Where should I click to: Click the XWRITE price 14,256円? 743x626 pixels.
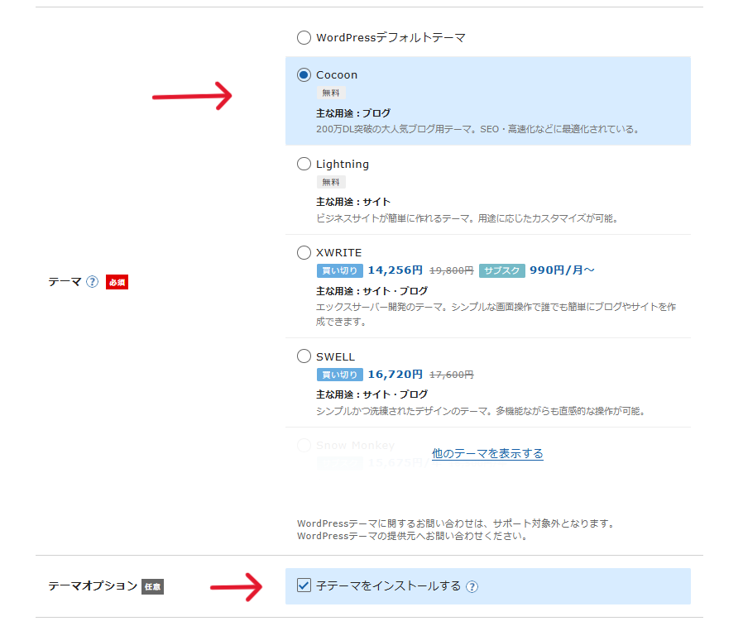click(395, 270)
